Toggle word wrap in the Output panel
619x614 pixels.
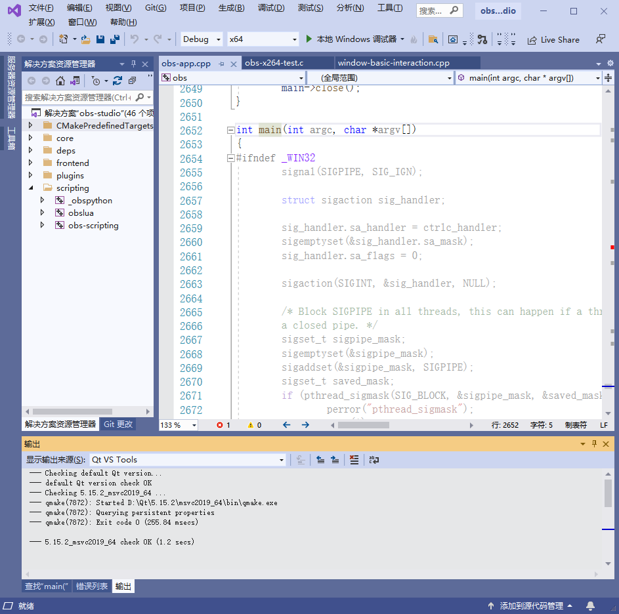click(x=374, y=460)
